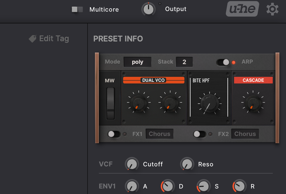This screenshot has height=194, width=286.
Task: Click the ENV1 section label
Action: tap(107, 186)
